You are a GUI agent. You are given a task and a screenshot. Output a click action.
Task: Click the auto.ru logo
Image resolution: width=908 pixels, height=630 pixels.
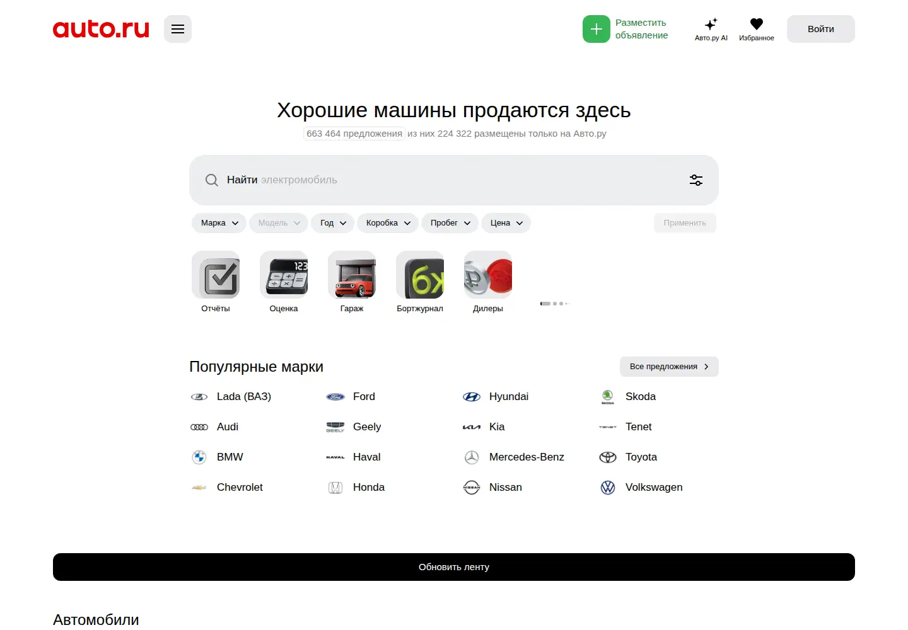[101, 29]
